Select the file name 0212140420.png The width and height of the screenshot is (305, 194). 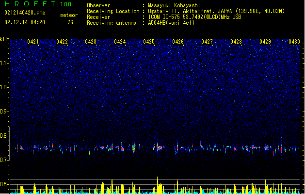[x=25, y=13]
